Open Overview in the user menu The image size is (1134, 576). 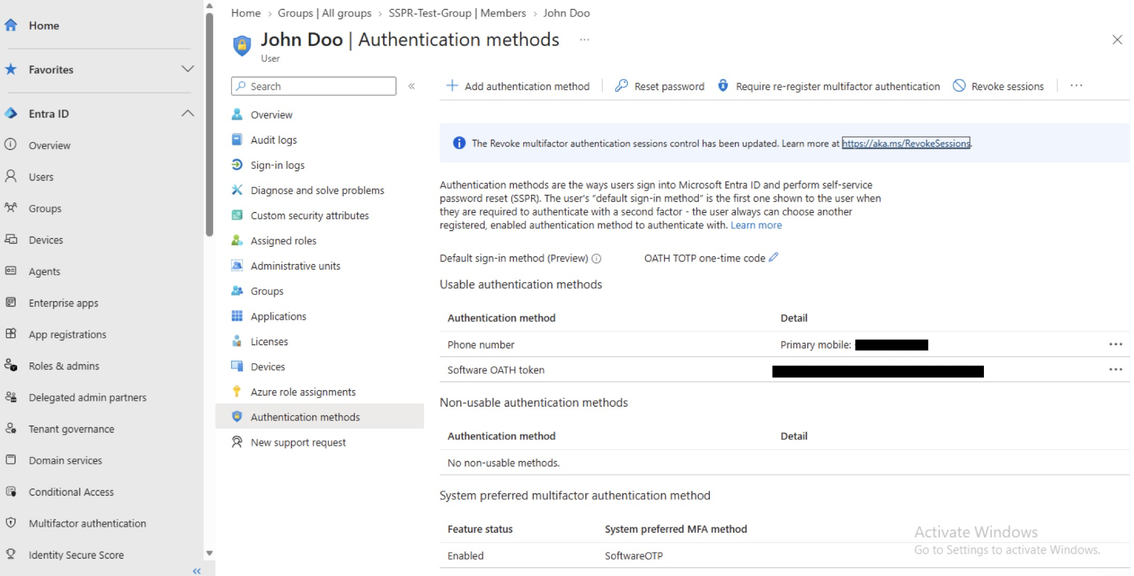(x=271, y=115)
